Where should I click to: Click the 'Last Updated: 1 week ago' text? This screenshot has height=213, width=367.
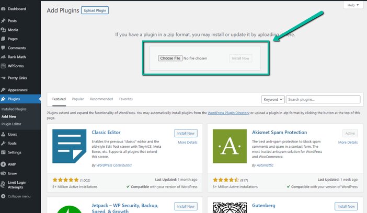tap(338, 180)
